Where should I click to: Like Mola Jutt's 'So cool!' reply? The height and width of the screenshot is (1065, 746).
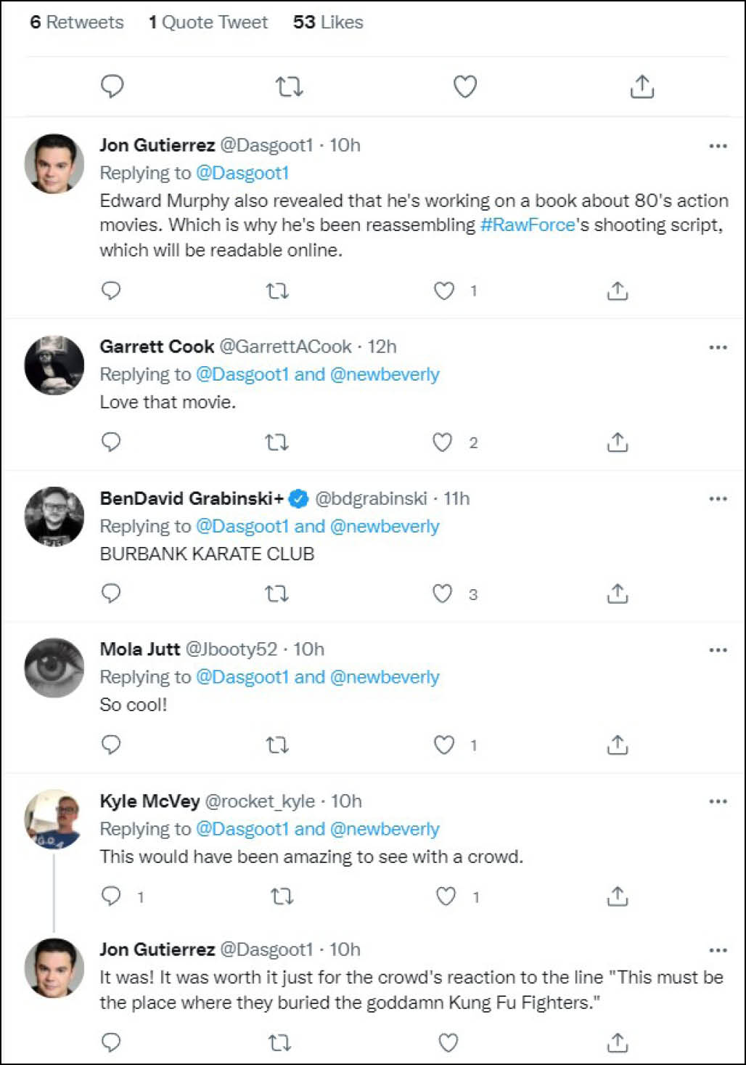tap(444, 745)
